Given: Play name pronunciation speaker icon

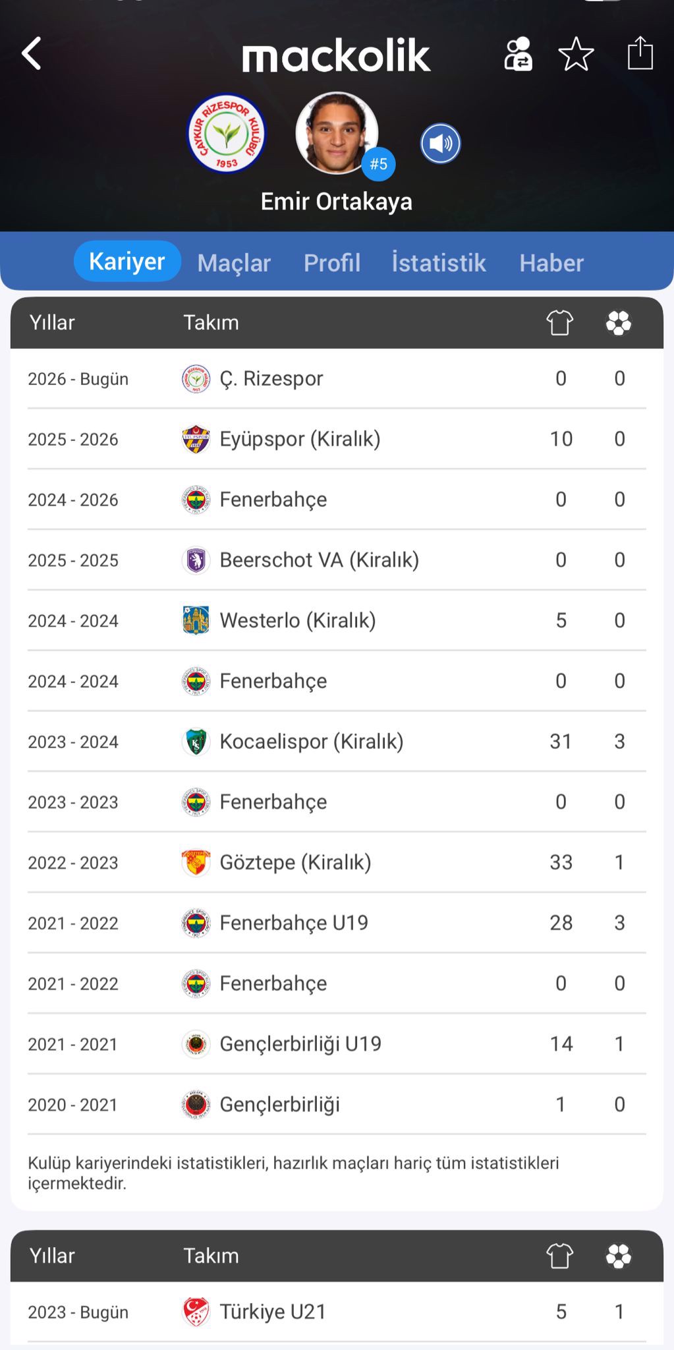Looking at the screenshot, I should click(x=440, y=143).
